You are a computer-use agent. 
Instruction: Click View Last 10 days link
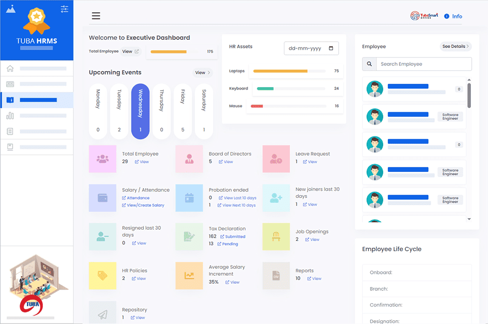238,198
